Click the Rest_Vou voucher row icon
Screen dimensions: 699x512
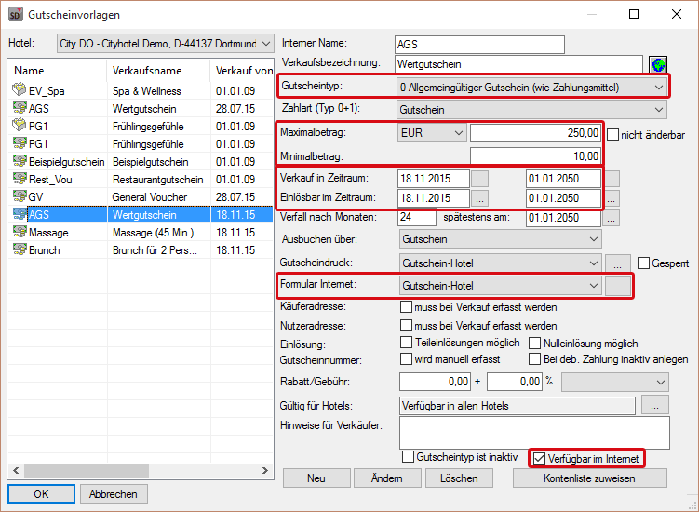[19, 179]
